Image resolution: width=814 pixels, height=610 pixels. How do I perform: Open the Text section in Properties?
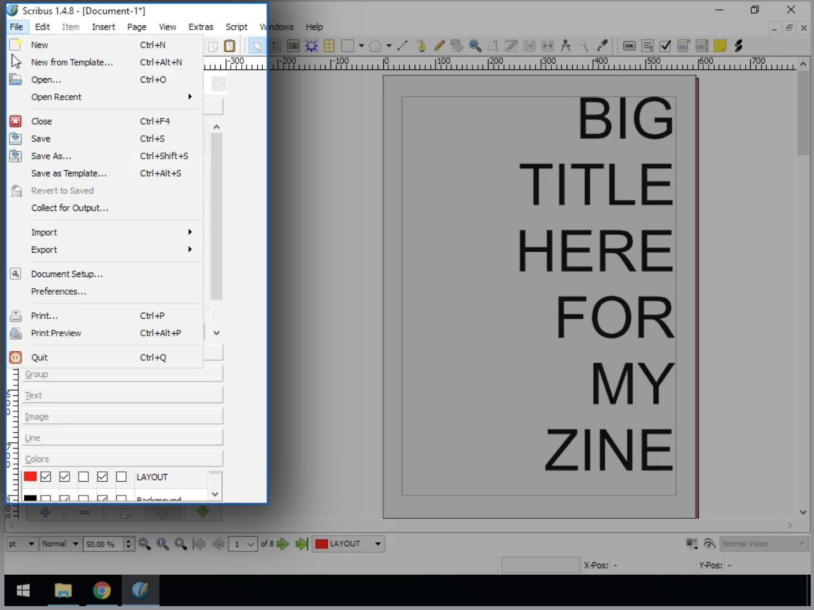(x=123, y=395)
